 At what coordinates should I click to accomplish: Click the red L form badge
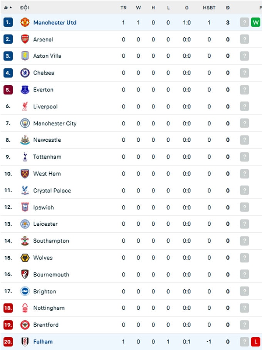pos(255,342)
